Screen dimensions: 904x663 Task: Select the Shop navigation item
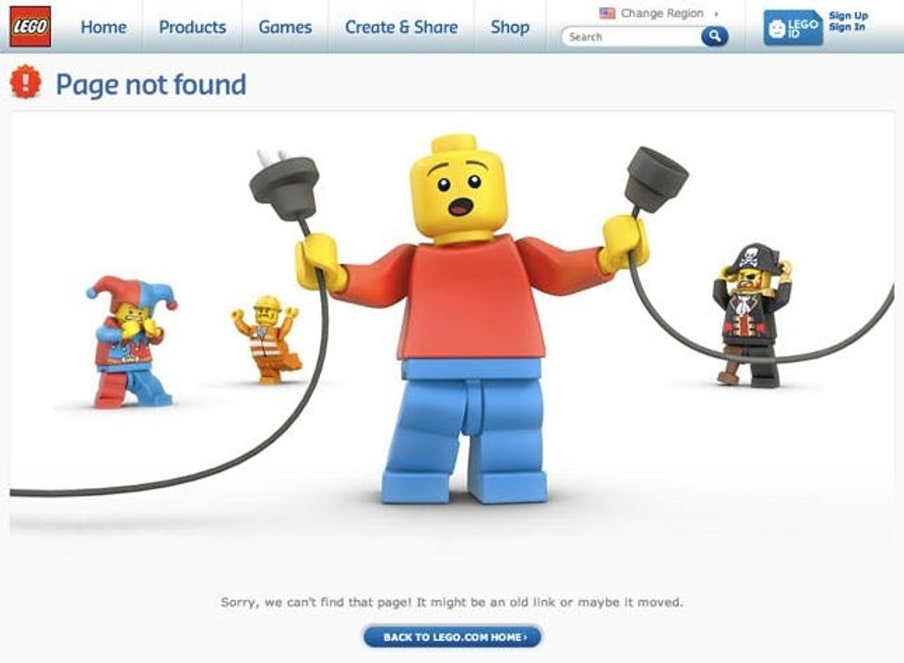[x=510, y=27]
